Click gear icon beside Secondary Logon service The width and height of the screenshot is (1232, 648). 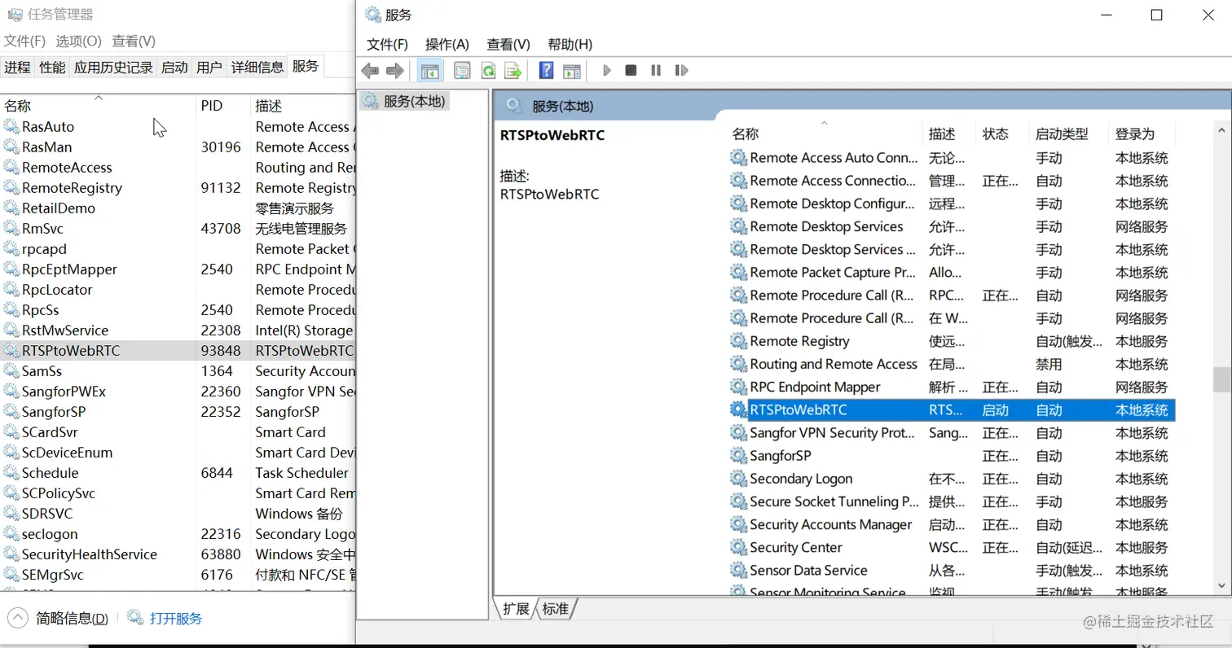[738, 479]
